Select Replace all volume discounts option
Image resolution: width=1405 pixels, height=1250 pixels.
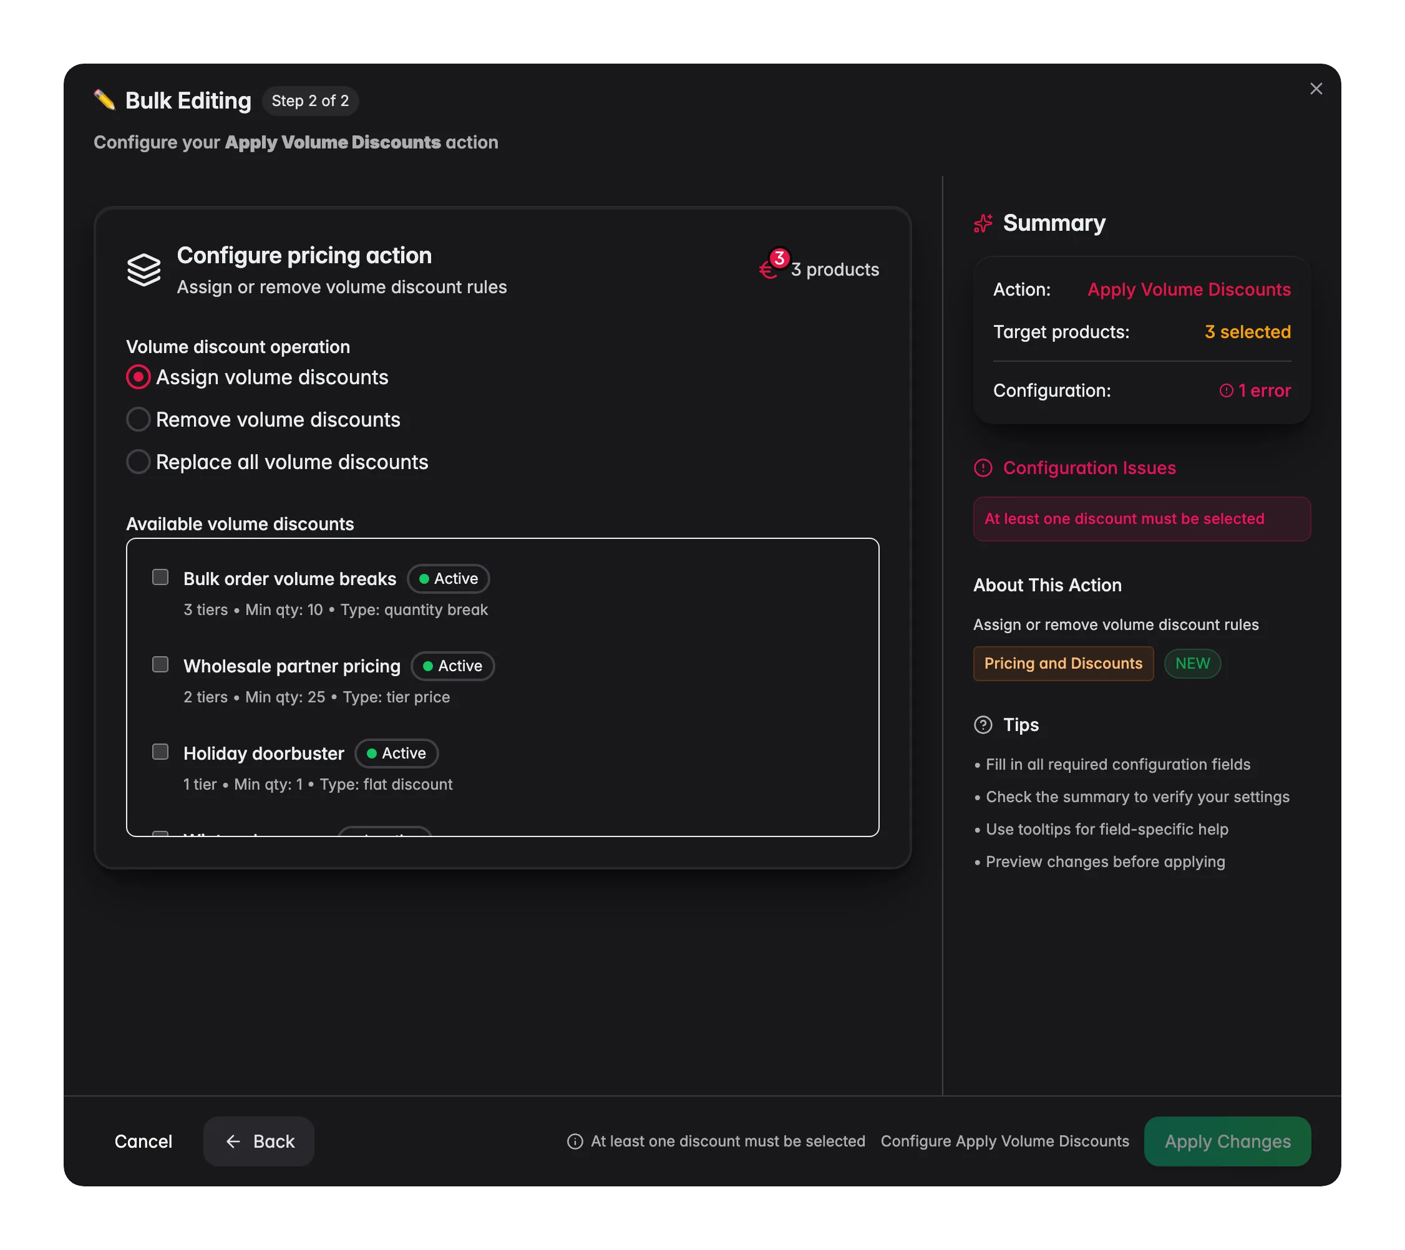click(138, 462)
